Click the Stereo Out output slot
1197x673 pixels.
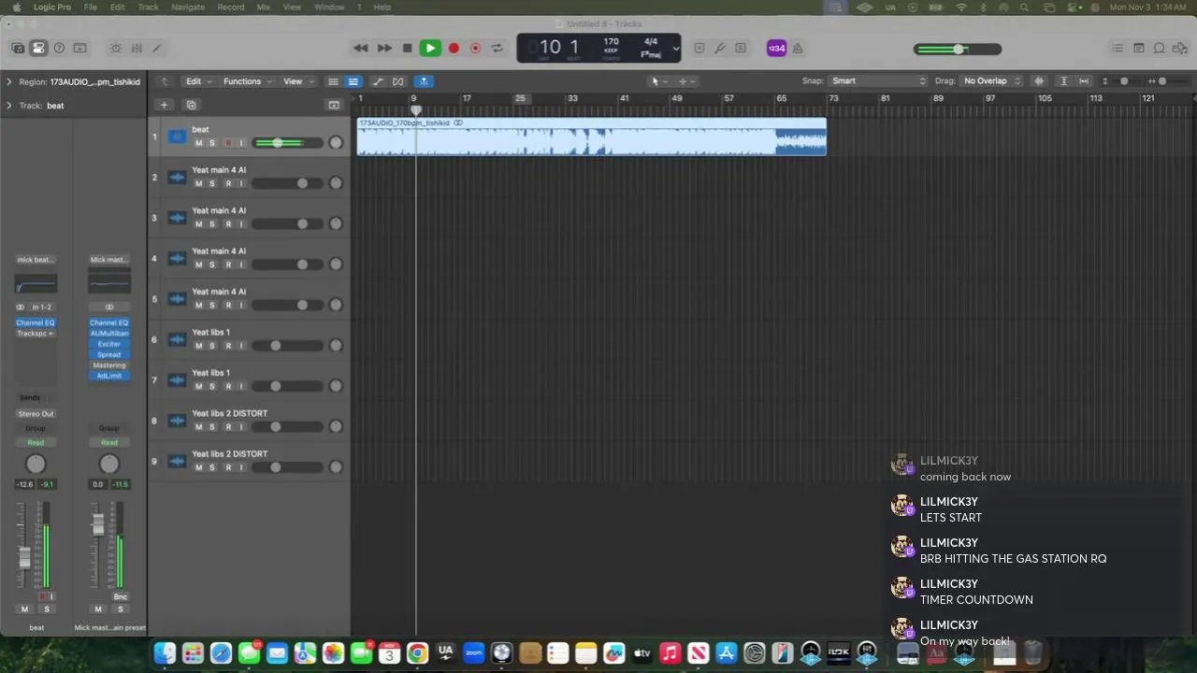[36, 413]
